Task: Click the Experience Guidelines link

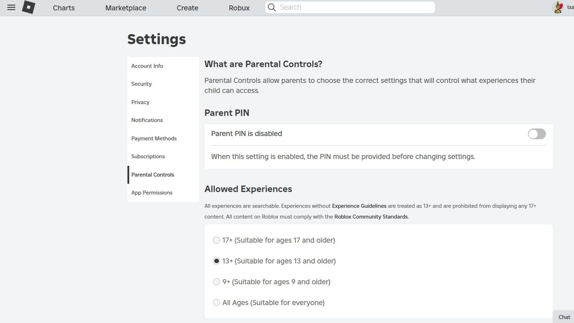Action: pos(359,206)
